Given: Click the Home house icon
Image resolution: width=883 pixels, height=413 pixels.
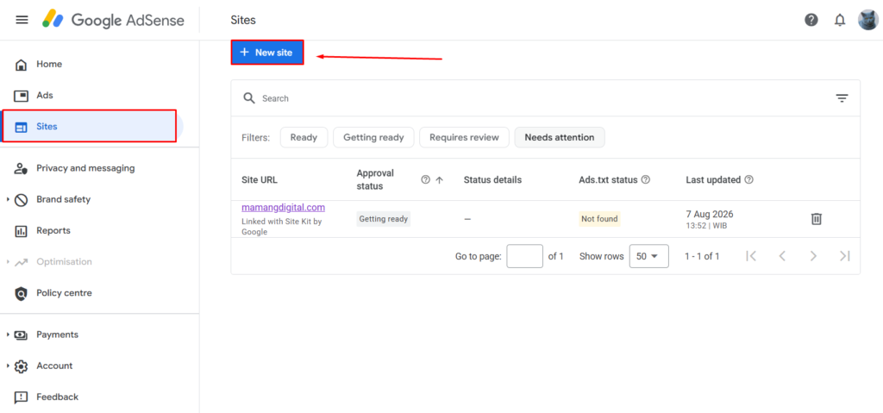Looking at the screenshot, I should [21, 65].
